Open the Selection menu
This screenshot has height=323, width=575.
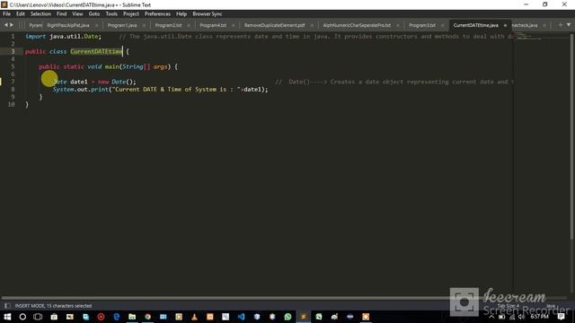[40, 14]
